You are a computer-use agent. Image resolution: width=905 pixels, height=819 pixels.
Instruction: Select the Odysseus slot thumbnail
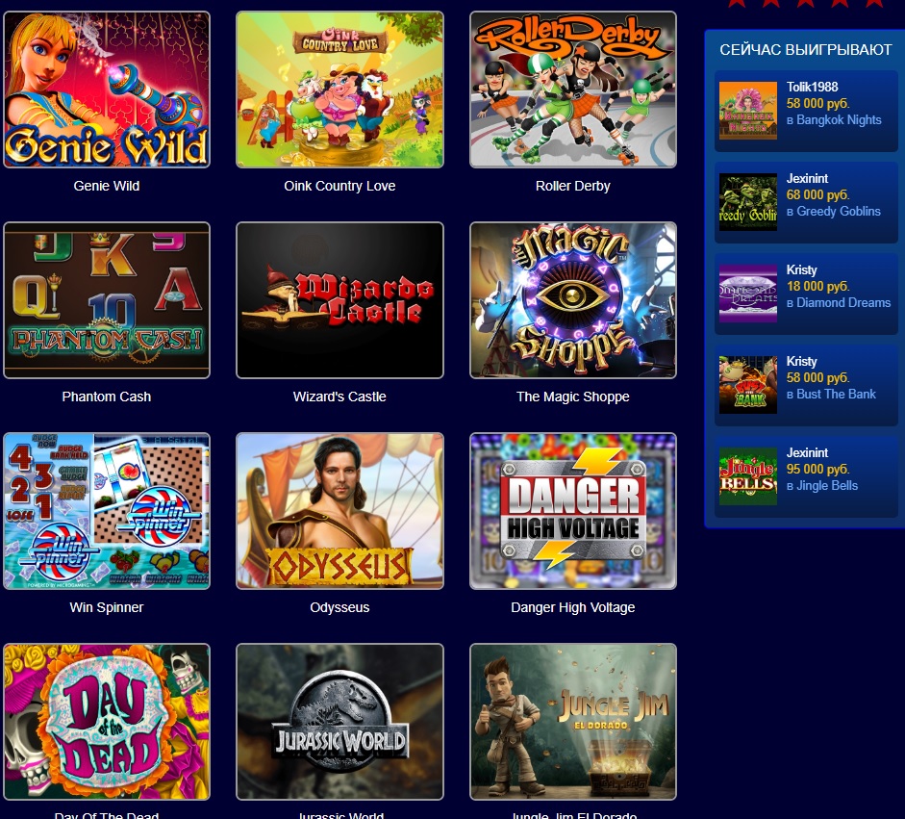[x=339, y=511]
